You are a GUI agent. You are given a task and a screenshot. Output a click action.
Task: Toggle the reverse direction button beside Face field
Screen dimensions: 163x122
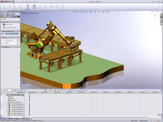point(3,34)
